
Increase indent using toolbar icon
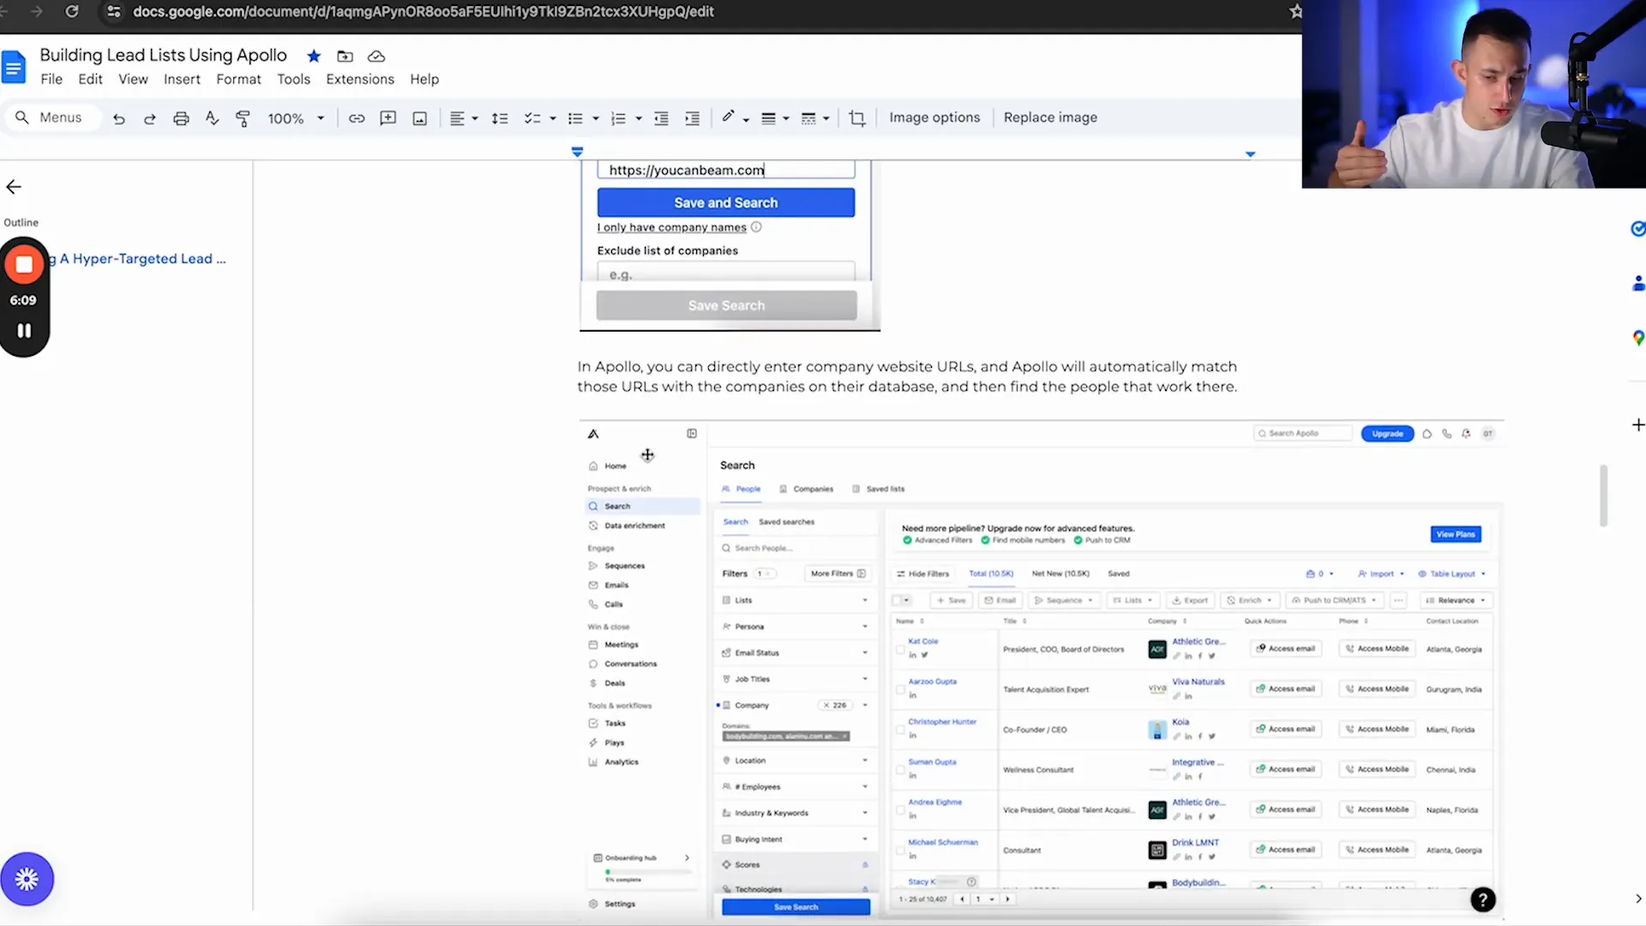pos(692,118)
